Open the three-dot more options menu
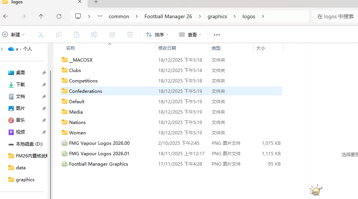Screen dimensions: 358x199 point(217,35)
